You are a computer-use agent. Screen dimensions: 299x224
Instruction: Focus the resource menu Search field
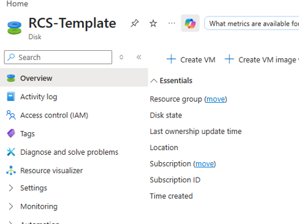[x=58, y=57]
